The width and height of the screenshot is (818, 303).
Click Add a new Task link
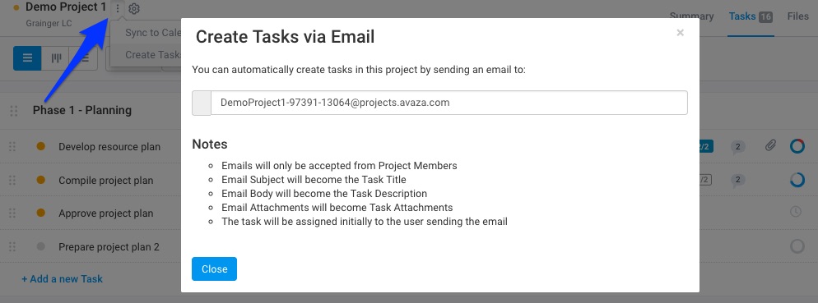pos(62,278)
